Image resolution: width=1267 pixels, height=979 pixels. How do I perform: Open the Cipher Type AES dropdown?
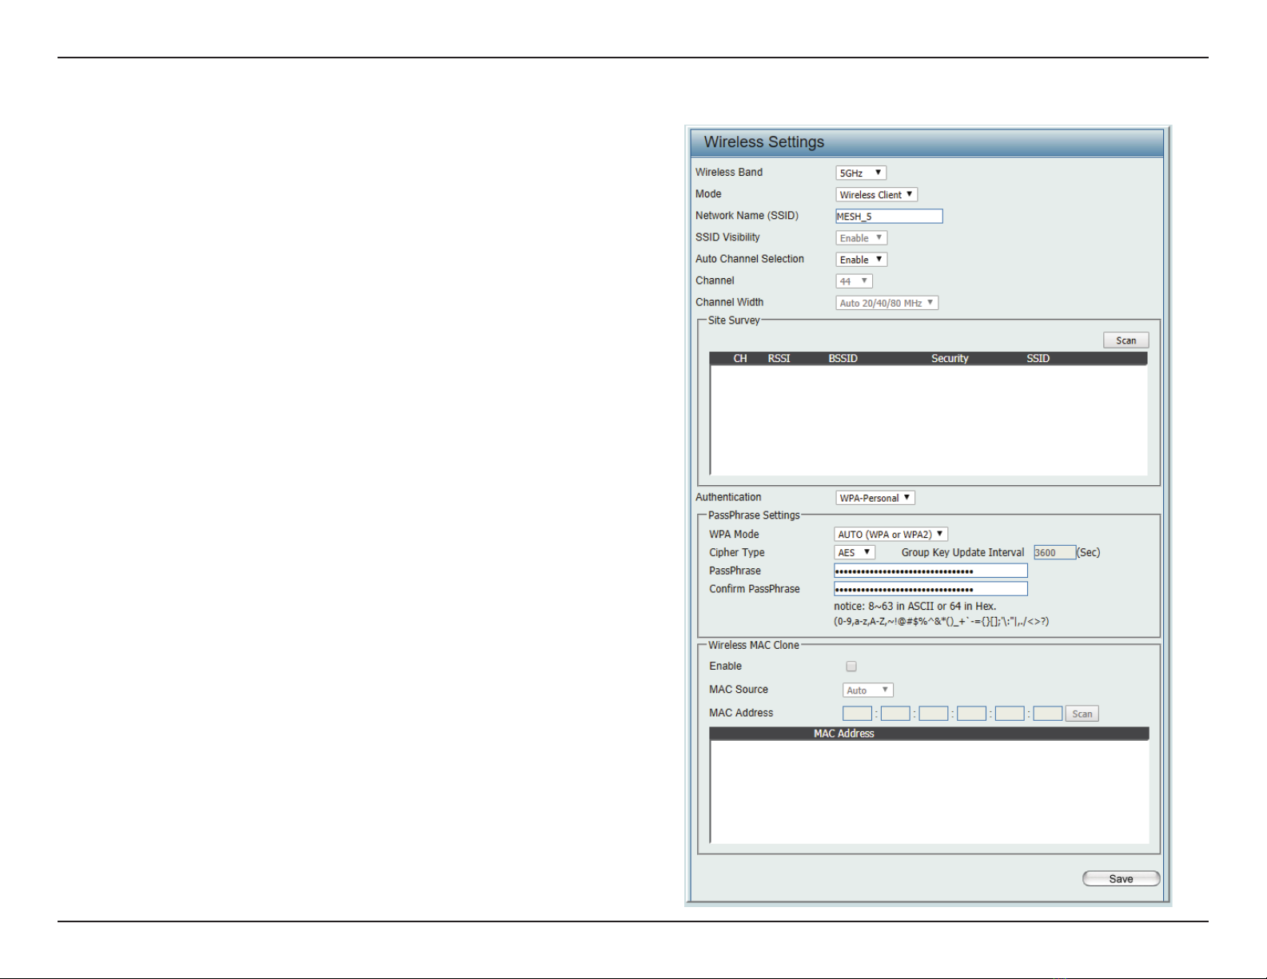855,552
